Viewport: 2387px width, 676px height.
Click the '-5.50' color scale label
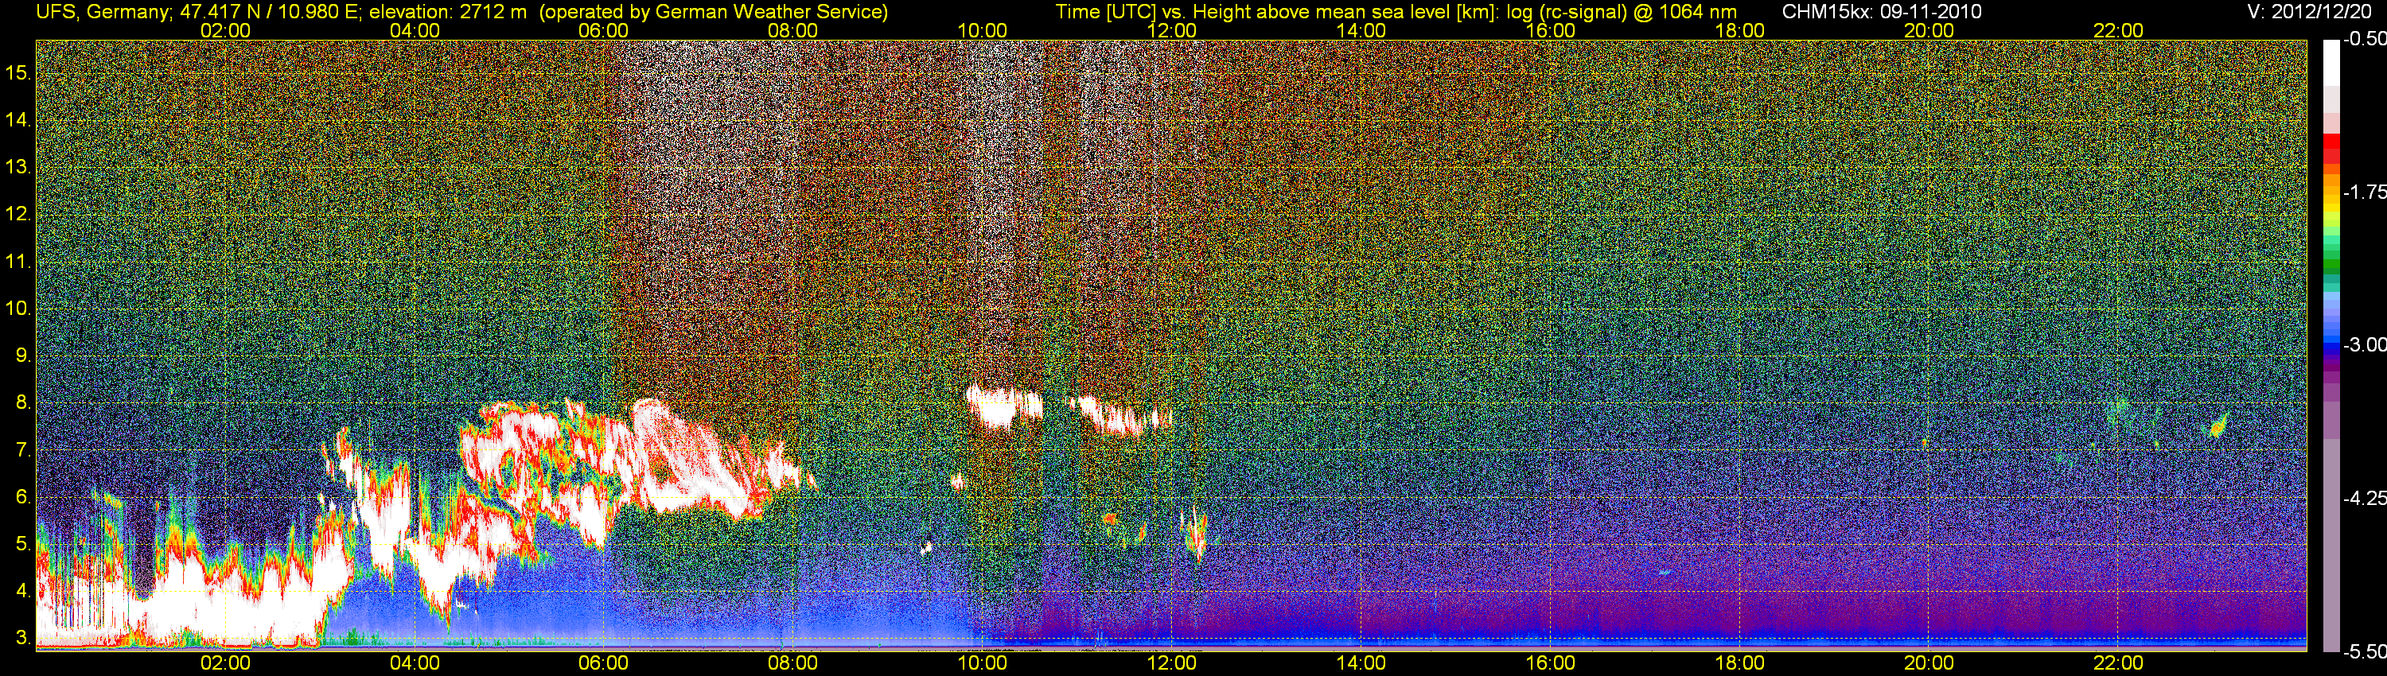coord(2364,652)
